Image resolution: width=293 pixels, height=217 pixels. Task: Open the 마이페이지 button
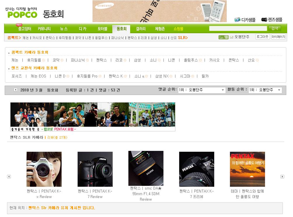[x=278, y=37]
